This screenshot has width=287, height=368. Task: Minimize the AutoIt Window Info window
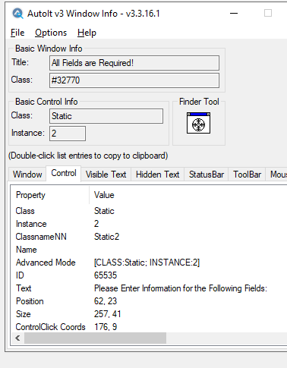(x=234, y=14)
